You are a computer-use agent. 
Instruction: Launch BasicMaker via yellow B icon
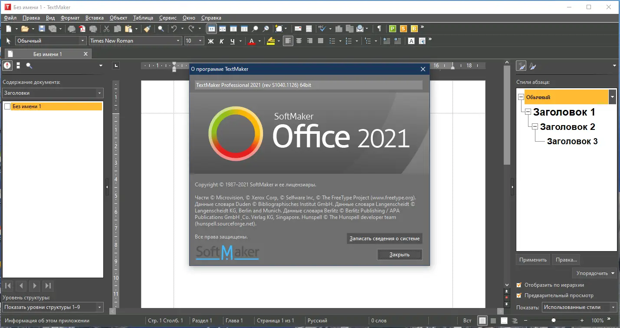tap(414, 29)
